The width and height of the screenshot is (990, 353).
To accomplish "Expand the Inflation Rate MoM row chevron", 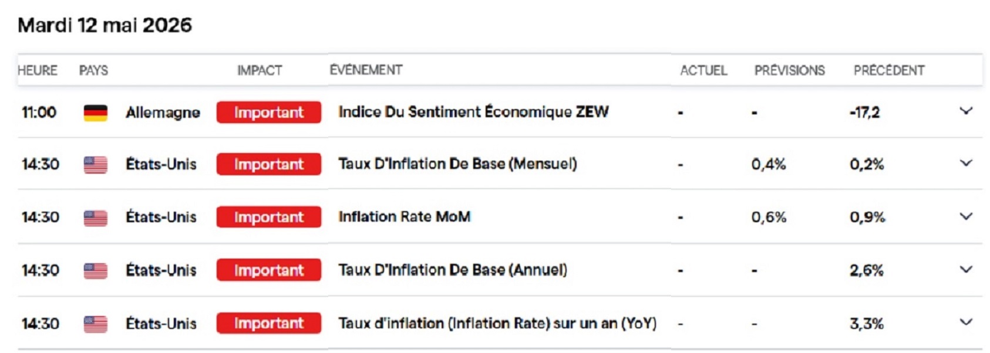I will tap(966, 216).
